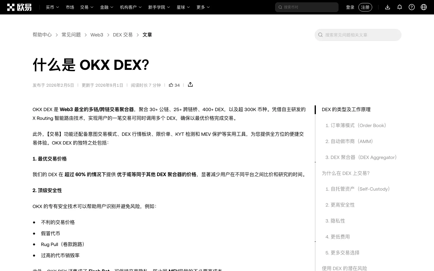Open the language globe icon
The height and width of the screenshot is (271, 434).
pyautogui.click(x=424, y=7)
